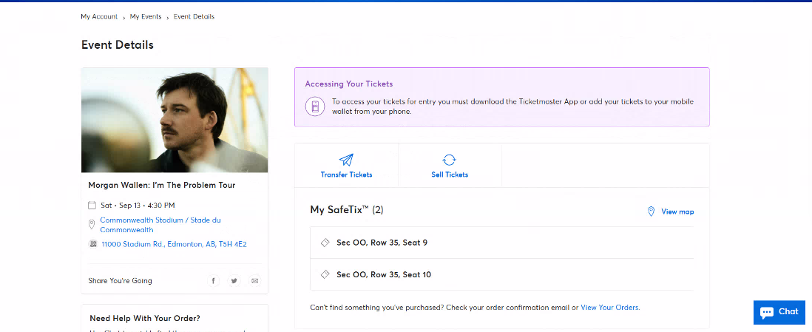Click the map icon beside stadium address
This screenshot has height=332, width=812.
point(92,244)
